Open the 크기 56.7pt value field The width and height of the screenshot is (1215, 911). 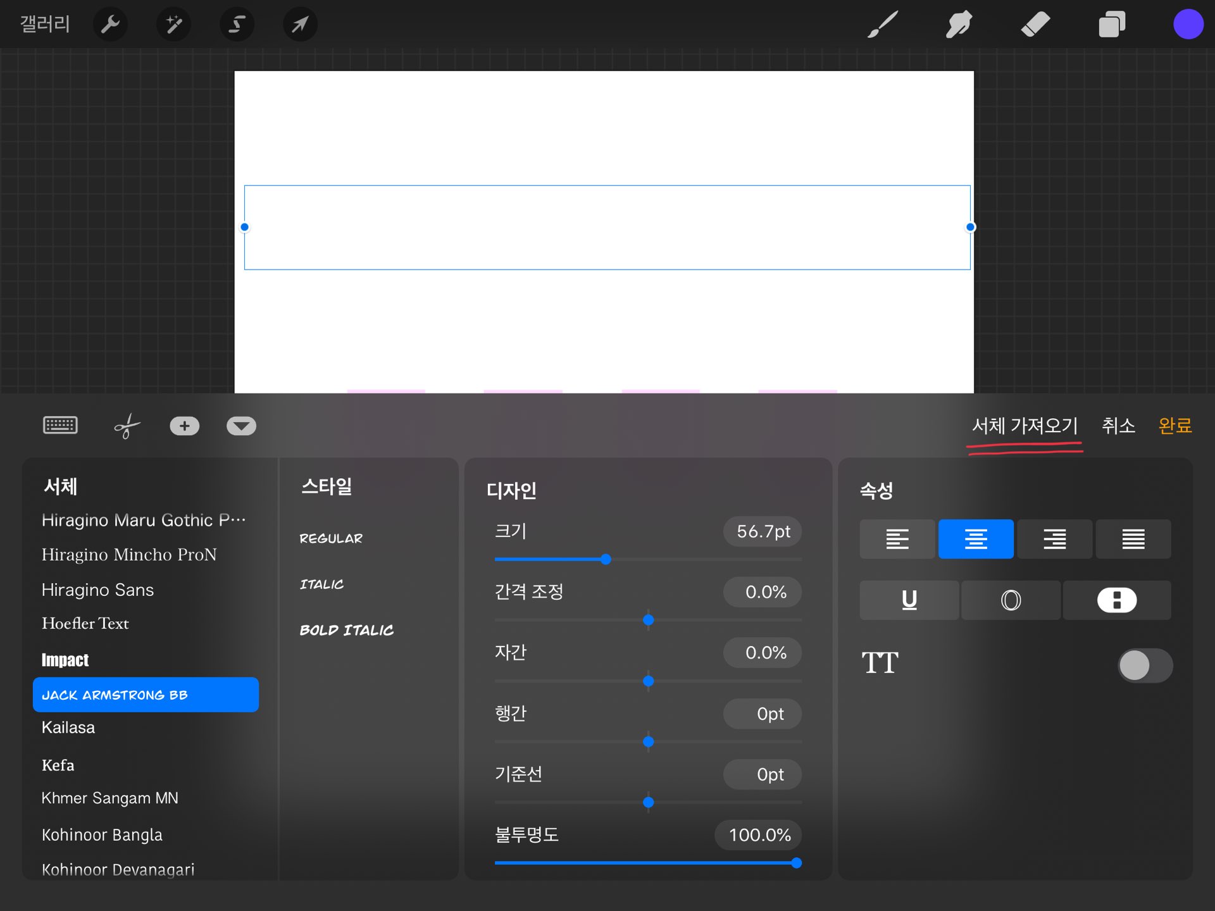[763, 531]
